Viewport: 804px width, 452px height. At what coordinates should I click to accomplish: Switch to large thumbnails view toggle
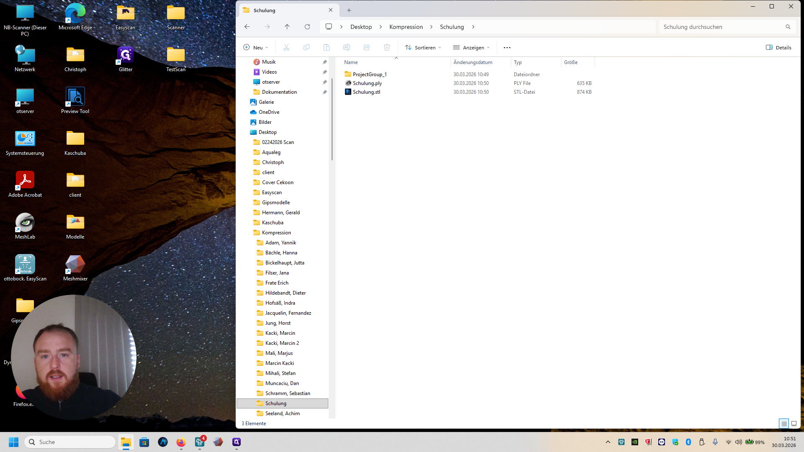click(x=794, y=424)
